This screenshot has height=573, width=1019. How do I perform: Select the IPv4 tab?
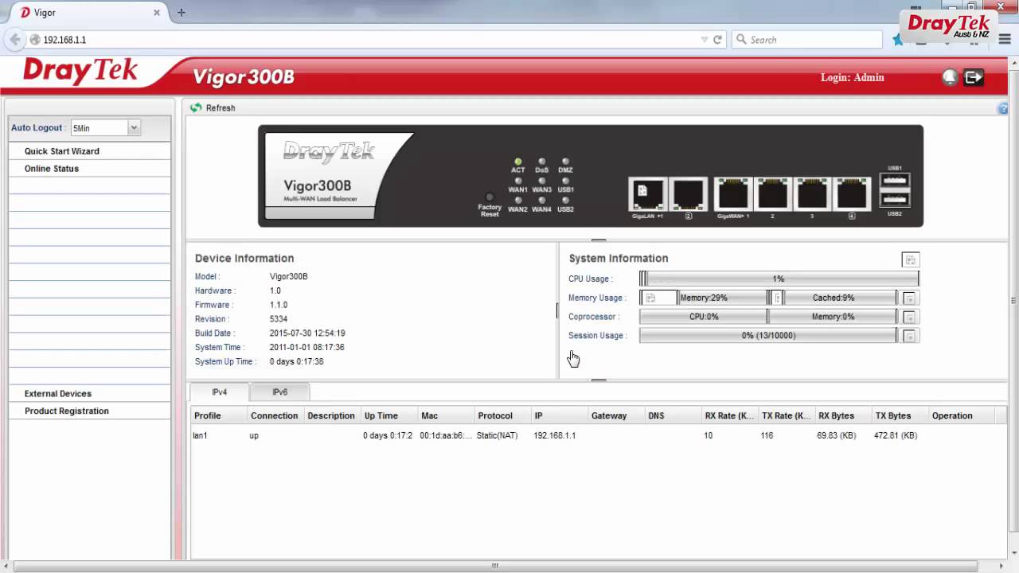219,392
